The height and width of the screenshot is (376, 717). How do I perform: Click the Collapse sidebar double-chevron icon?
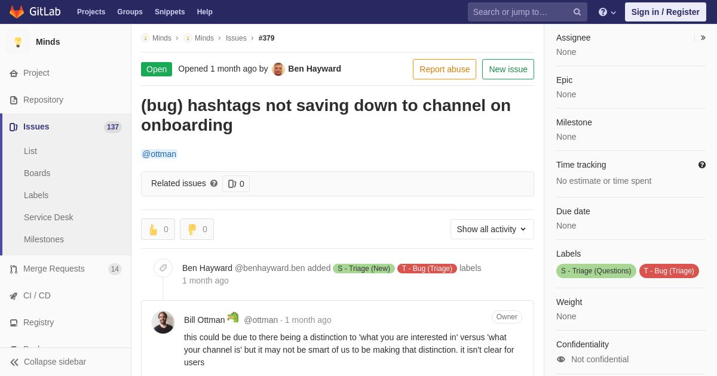point(14,362)
